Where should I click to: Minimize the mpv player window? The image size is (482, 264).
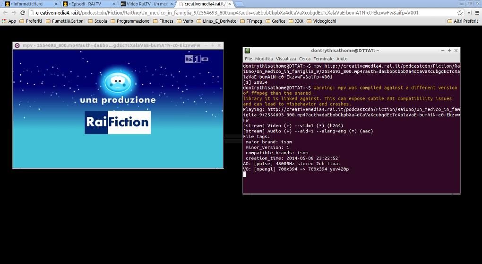pos(206,45)
